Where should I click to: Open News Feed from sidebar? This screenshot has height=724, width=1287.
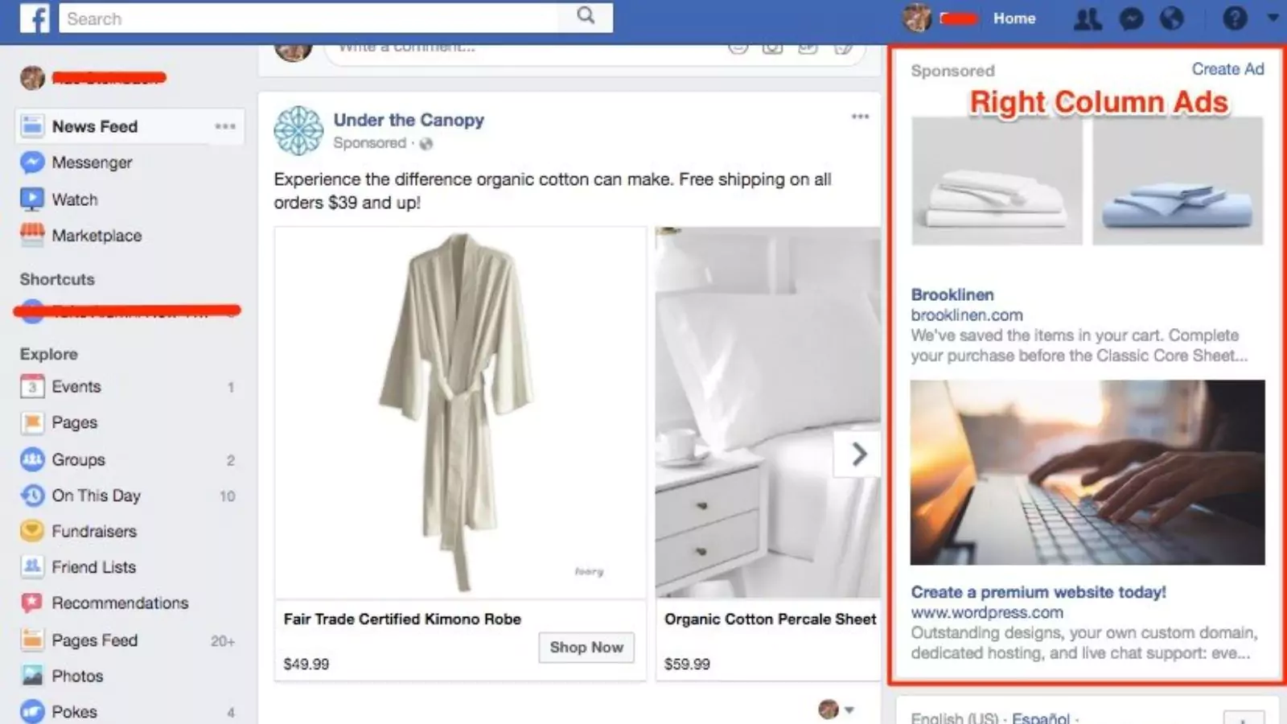point(95,126)
